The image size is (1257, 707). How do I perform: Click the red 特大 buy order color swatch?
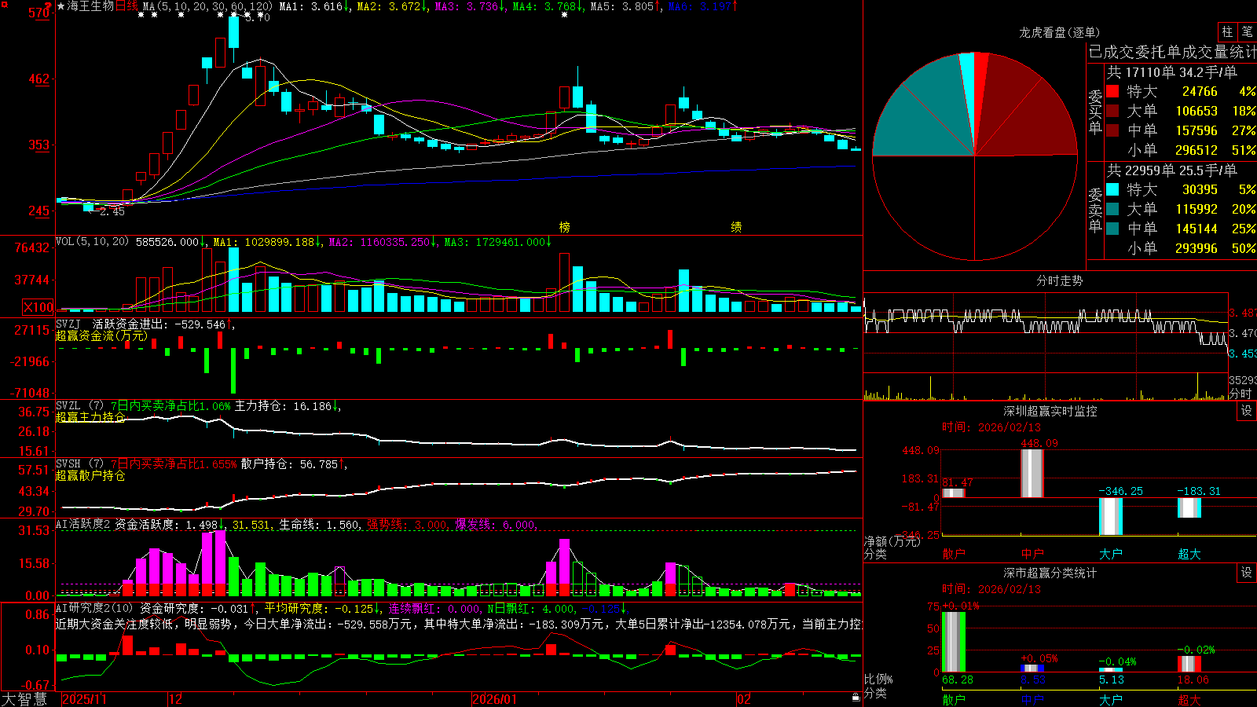point(1112,91)
